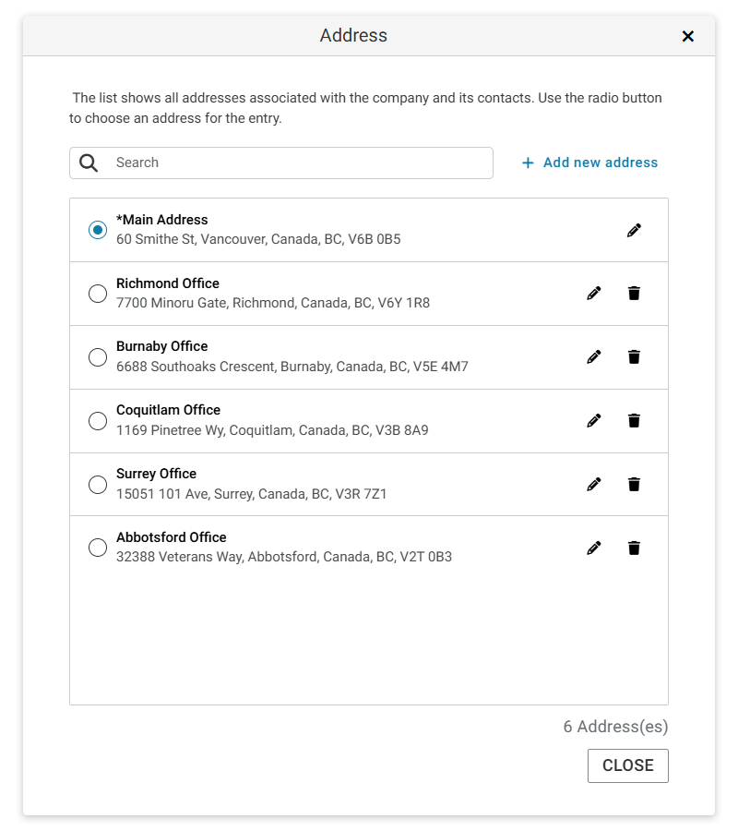738x831 pixels.
Task: Focus the address Search field
Action: (x=281, y=163)
